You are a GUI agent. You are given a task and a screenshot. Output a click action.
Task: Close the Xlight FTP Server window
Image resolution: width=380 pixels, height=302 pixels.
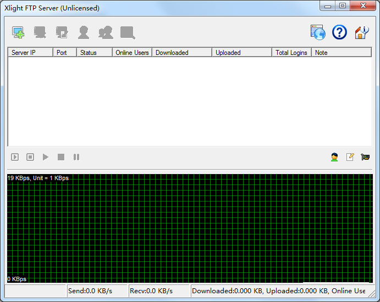coord(364,6)
